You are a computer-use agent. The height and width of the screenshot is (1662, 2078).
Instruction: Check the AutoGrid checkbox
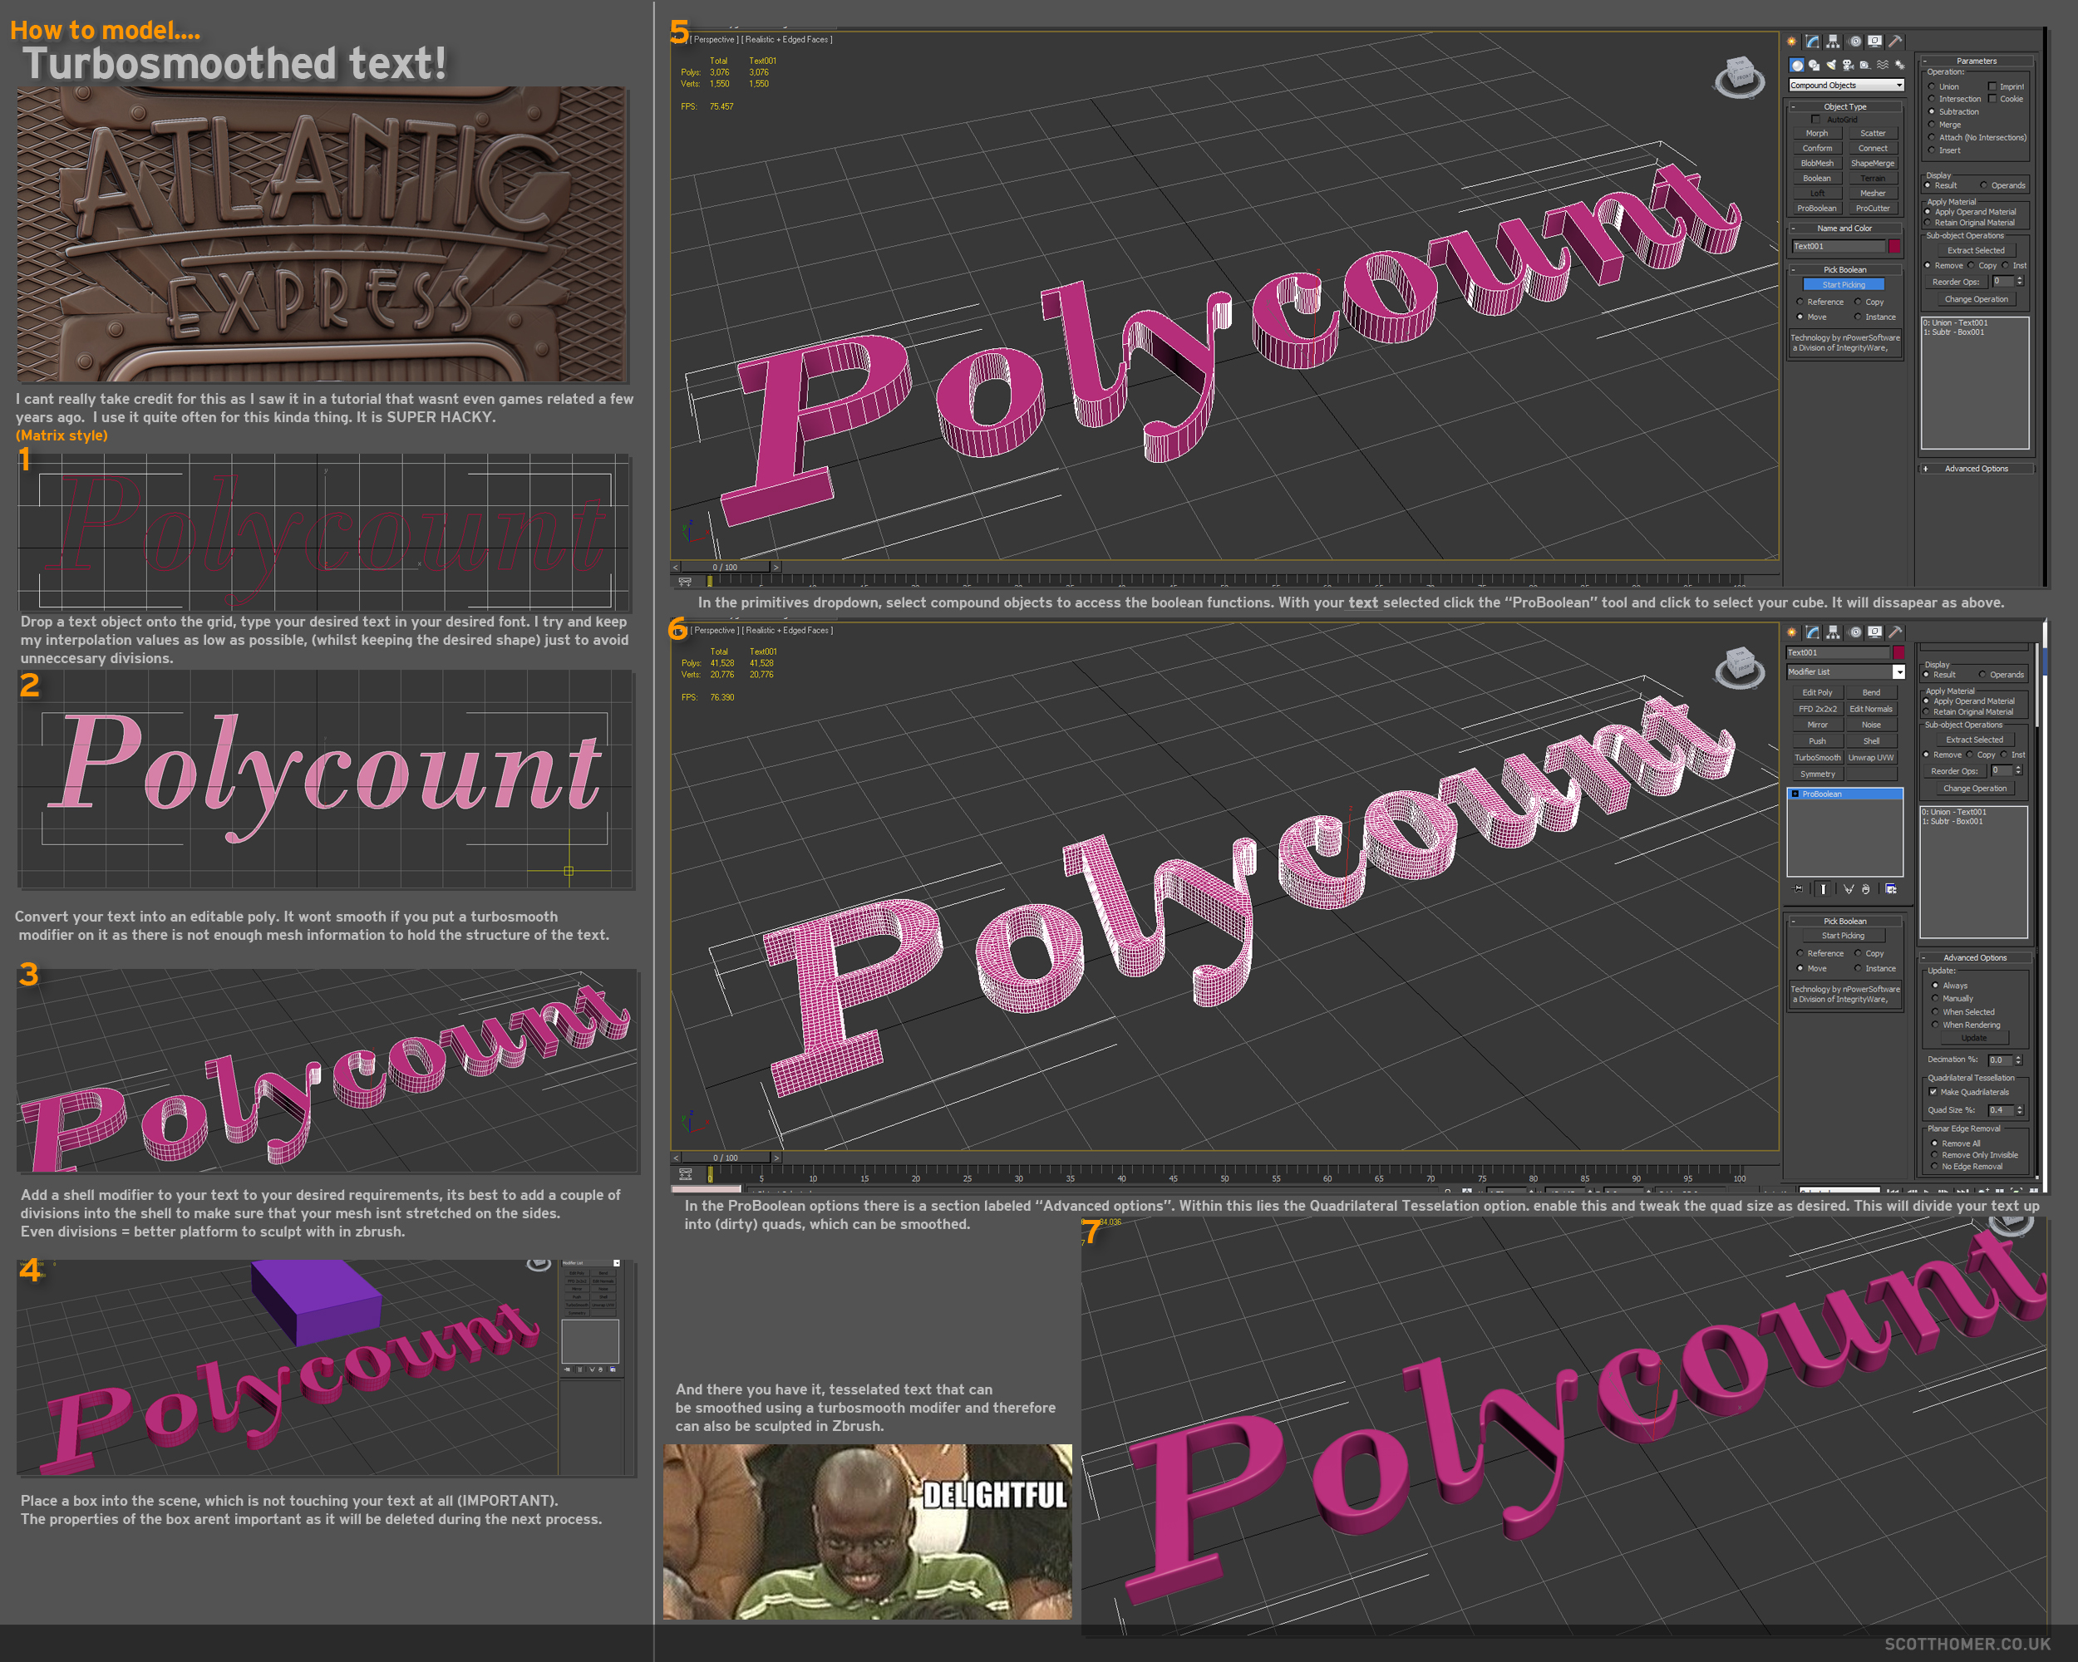(1816, 120)
